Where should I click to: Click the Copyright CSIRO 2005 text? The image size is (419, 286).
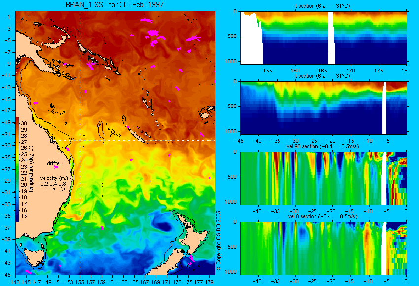point(218,241)
